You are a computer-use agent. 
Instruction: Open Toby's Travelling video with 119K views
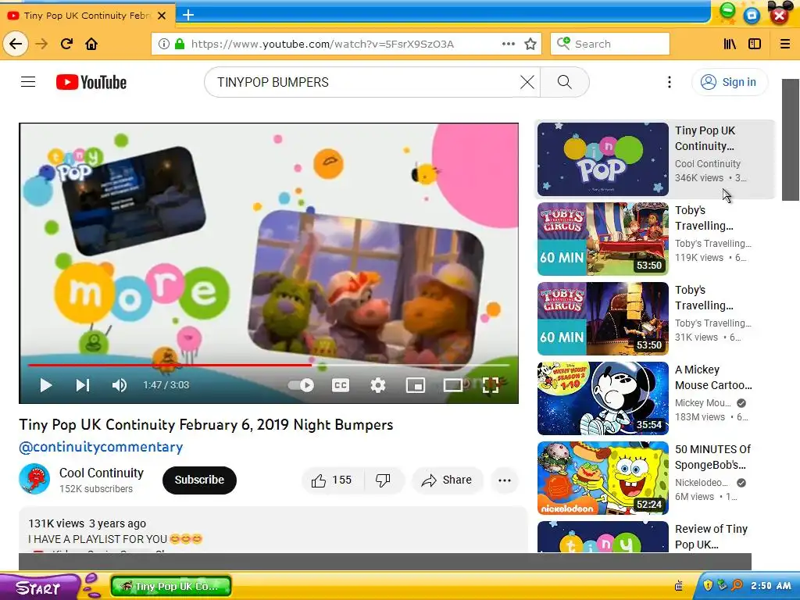click(602, 239)
